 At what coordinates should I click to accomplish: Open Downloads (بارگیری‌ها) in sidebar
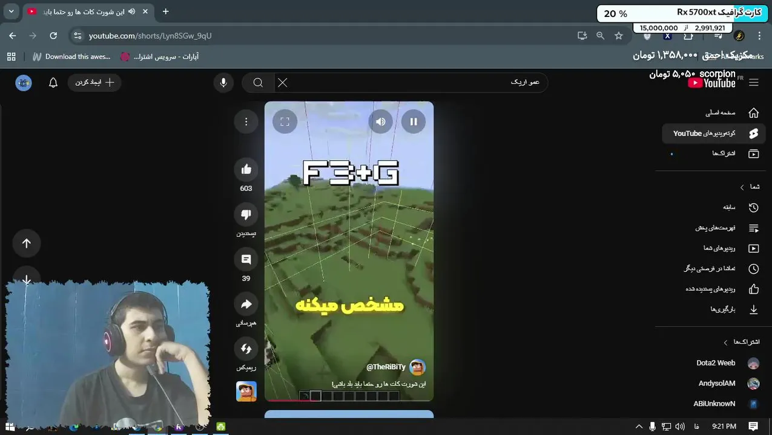click(x=714, y=309)
